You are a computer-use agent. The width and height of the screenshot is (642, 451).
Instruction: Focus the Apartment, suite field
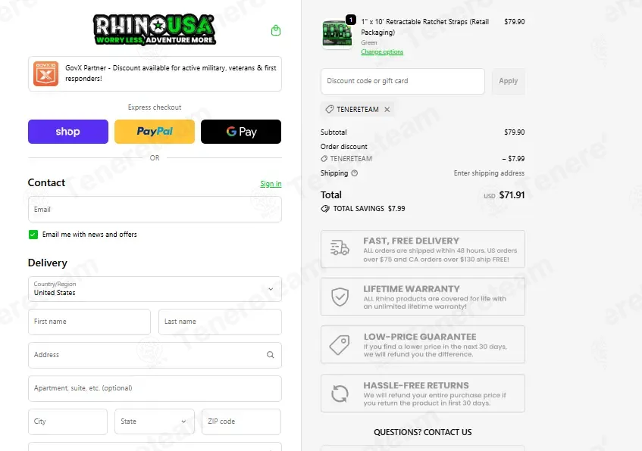point(155,388)
